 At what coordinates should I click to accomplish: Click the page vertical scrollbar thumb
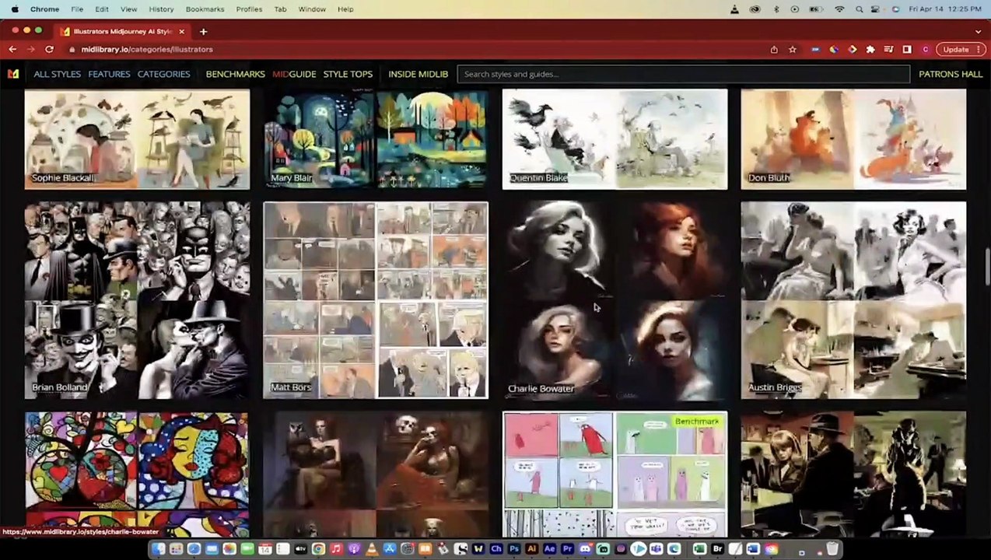click(x=987, y=267)
